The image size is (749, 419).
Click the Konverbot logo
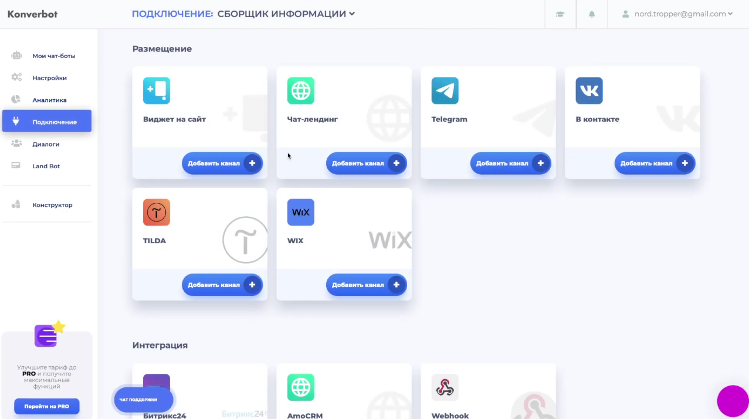pos(32,14)
